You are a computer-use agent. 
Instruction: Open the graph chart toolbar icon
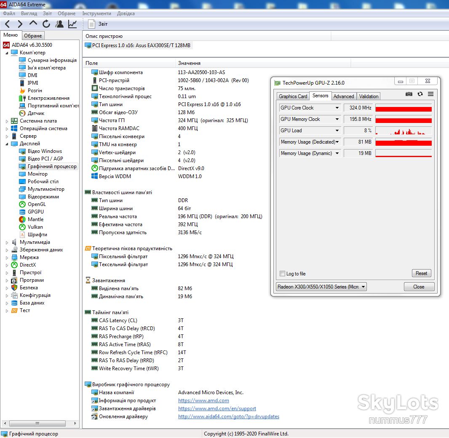pos(72,24)
